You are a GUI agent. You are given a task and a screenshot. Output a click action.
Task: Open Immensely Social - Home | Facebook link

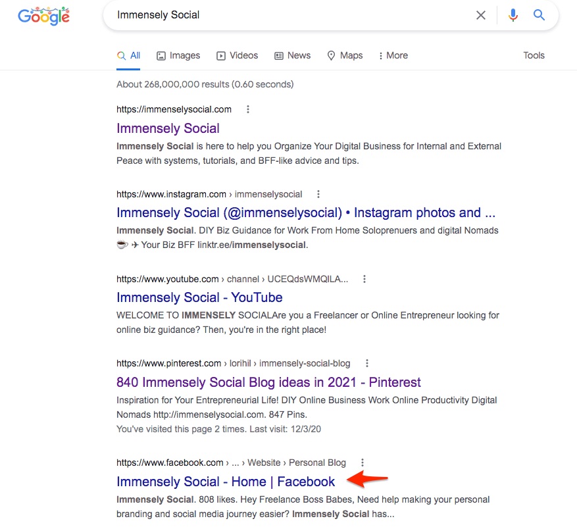point(226,482)
